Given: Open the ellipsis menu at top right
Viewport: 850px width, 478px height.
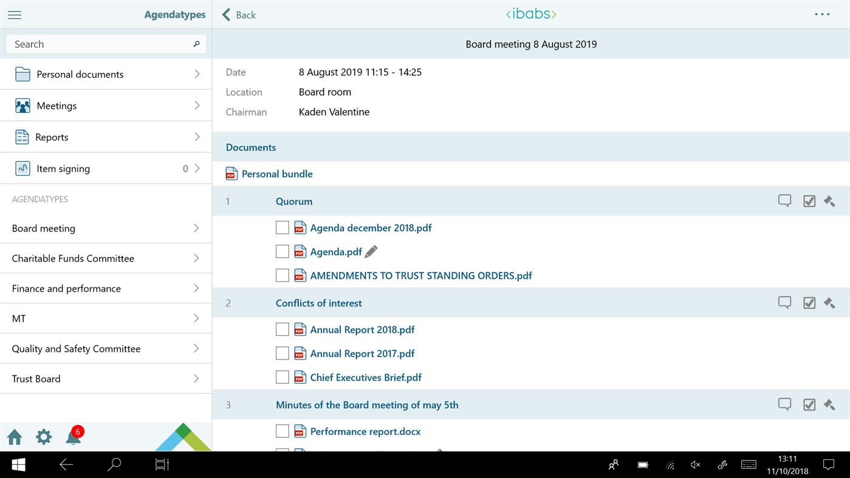Looking at the screenshot, I should point(821,14).
